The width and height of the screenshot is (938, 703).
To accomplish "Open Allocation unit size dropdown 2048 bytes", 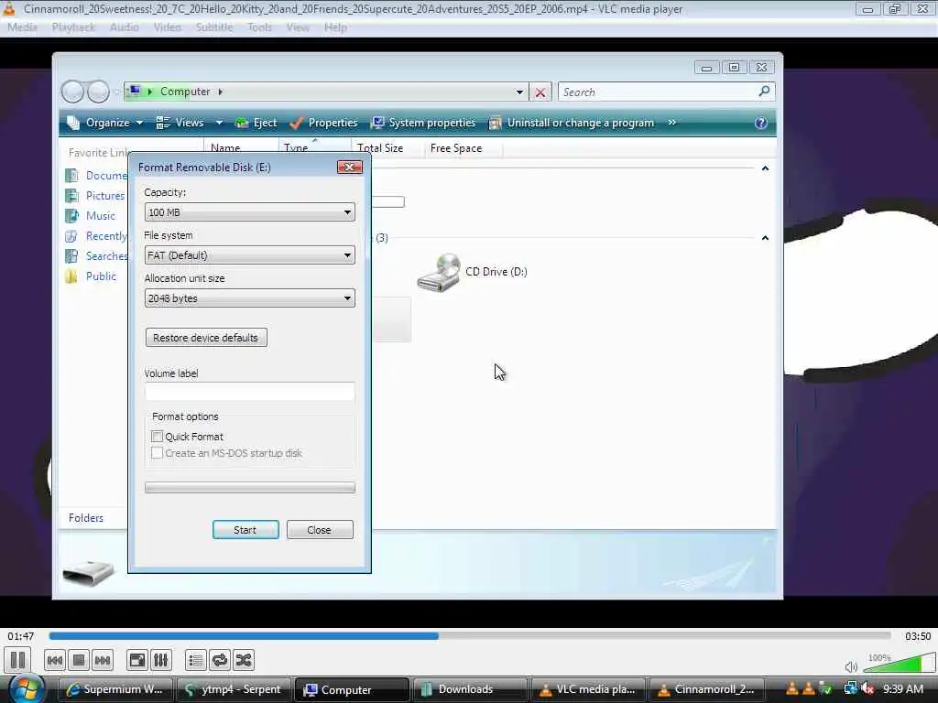I will click(x=249, y=298).
